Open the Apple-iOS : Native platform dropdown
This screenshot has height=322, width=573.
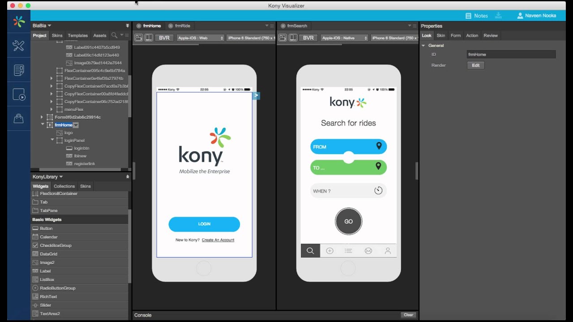[344, 38]
